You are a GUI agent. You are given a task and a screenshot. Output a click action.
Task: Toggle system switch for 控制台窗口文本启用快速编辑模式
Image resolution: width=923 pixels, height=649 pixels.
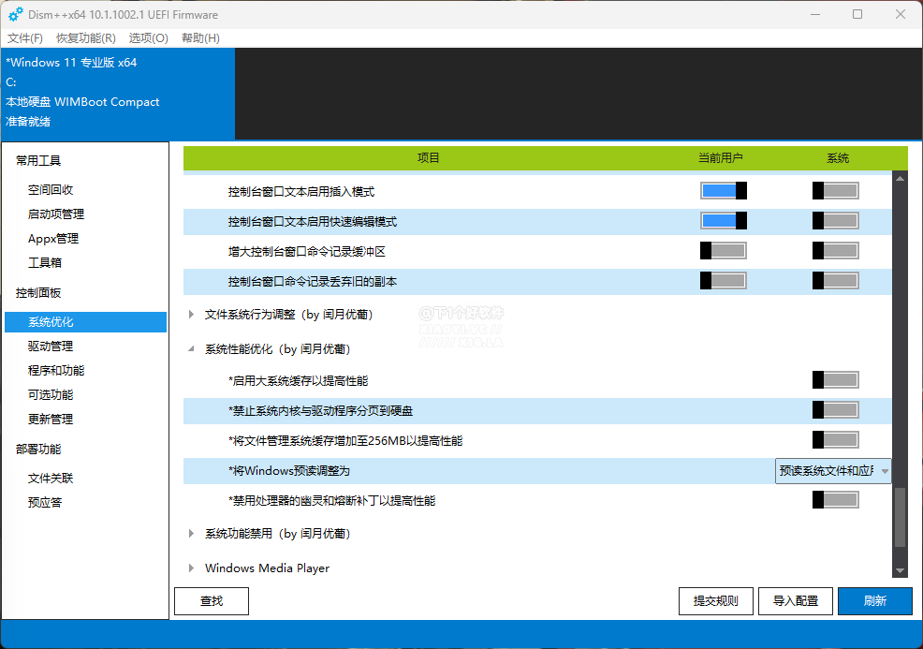tap(835, 220)
